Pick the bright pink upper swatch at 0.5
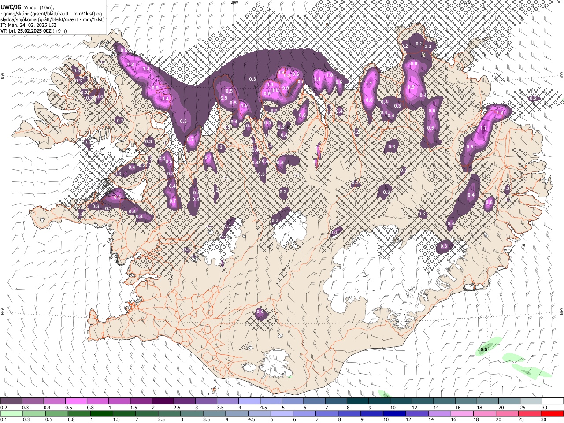 coord(76,401)
